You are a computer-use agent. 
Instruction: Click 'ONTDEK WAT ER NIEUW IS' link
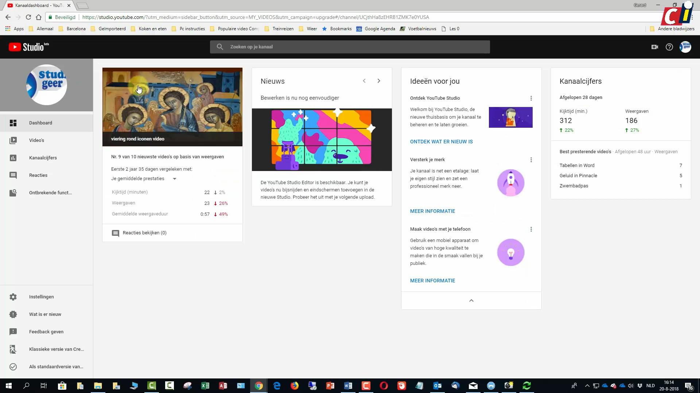click(x=441, y=142)
